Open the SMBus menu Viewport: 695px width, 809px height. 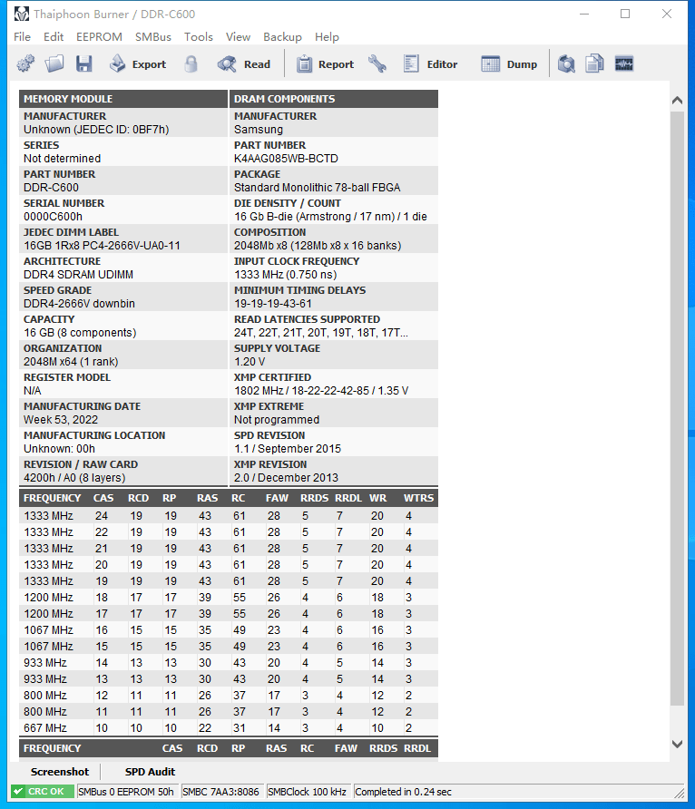pos(153,36)
